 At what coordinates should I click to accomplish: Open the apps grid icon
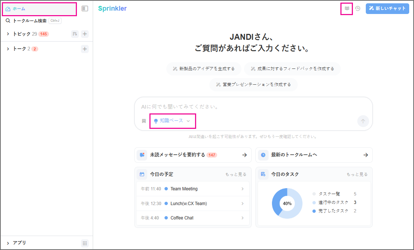pos(85,243)
